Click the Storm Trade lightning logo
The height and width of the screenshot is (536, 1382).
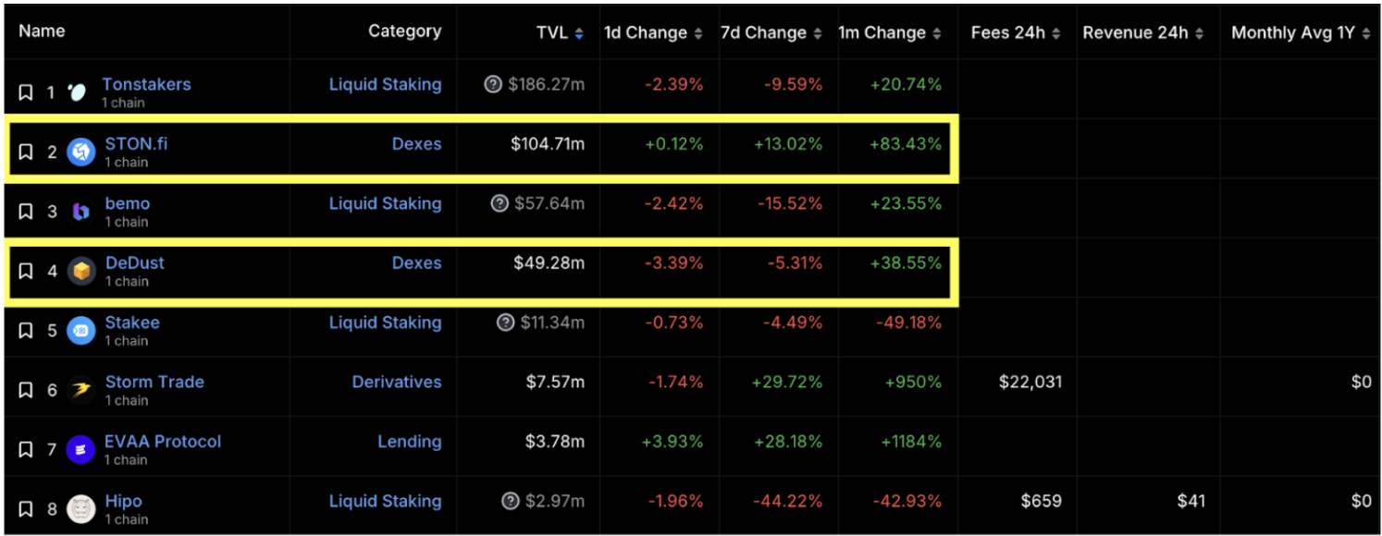point(81,390)
